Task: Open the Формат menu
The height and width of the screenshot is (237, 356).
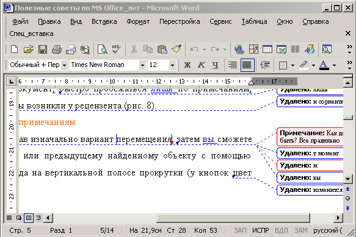Action: point(138,21)
